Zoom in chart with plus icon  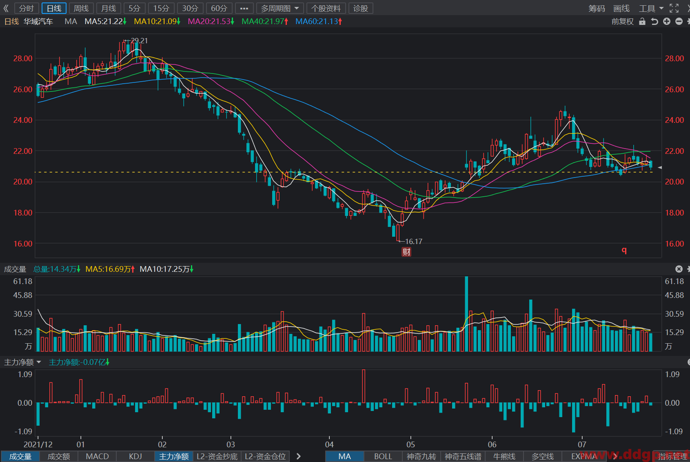click(x=667, y=21)
